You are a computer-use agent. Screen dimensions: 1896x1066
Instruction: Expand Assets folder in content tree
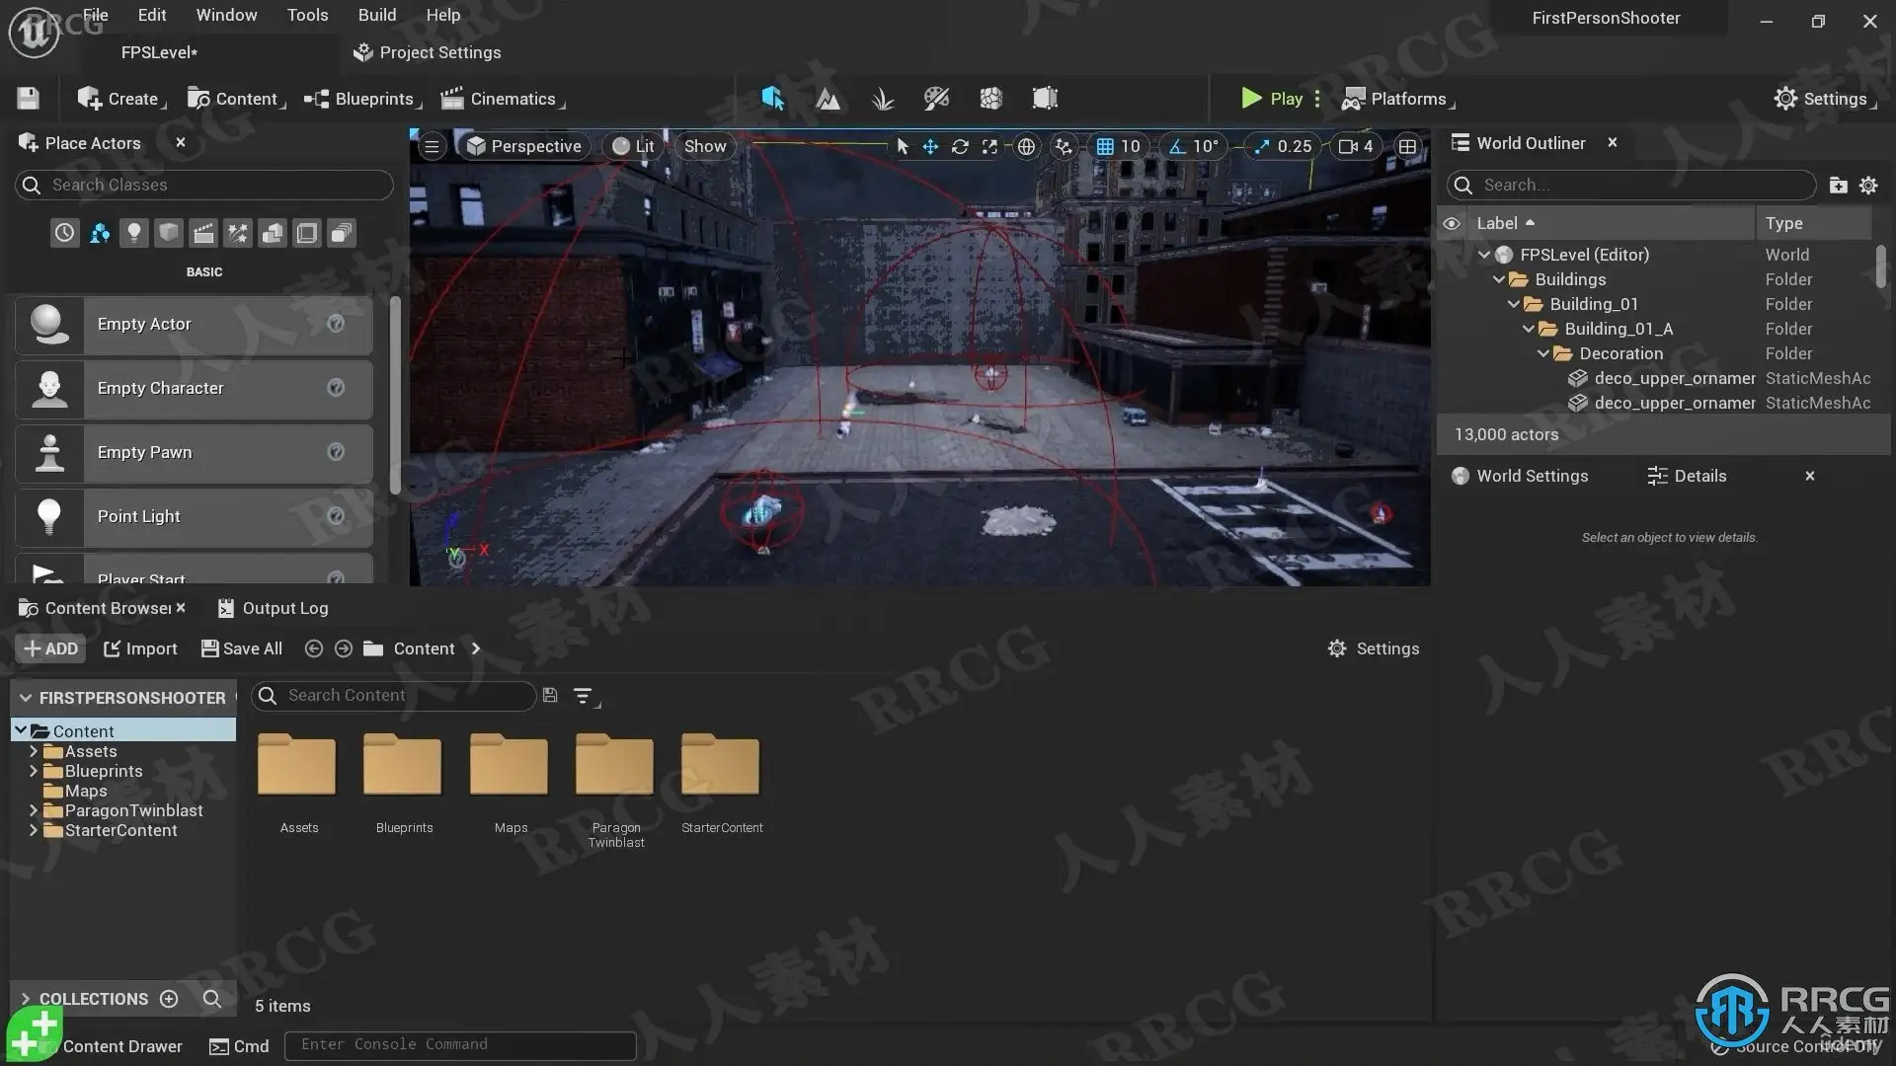[x=34, y=751]
